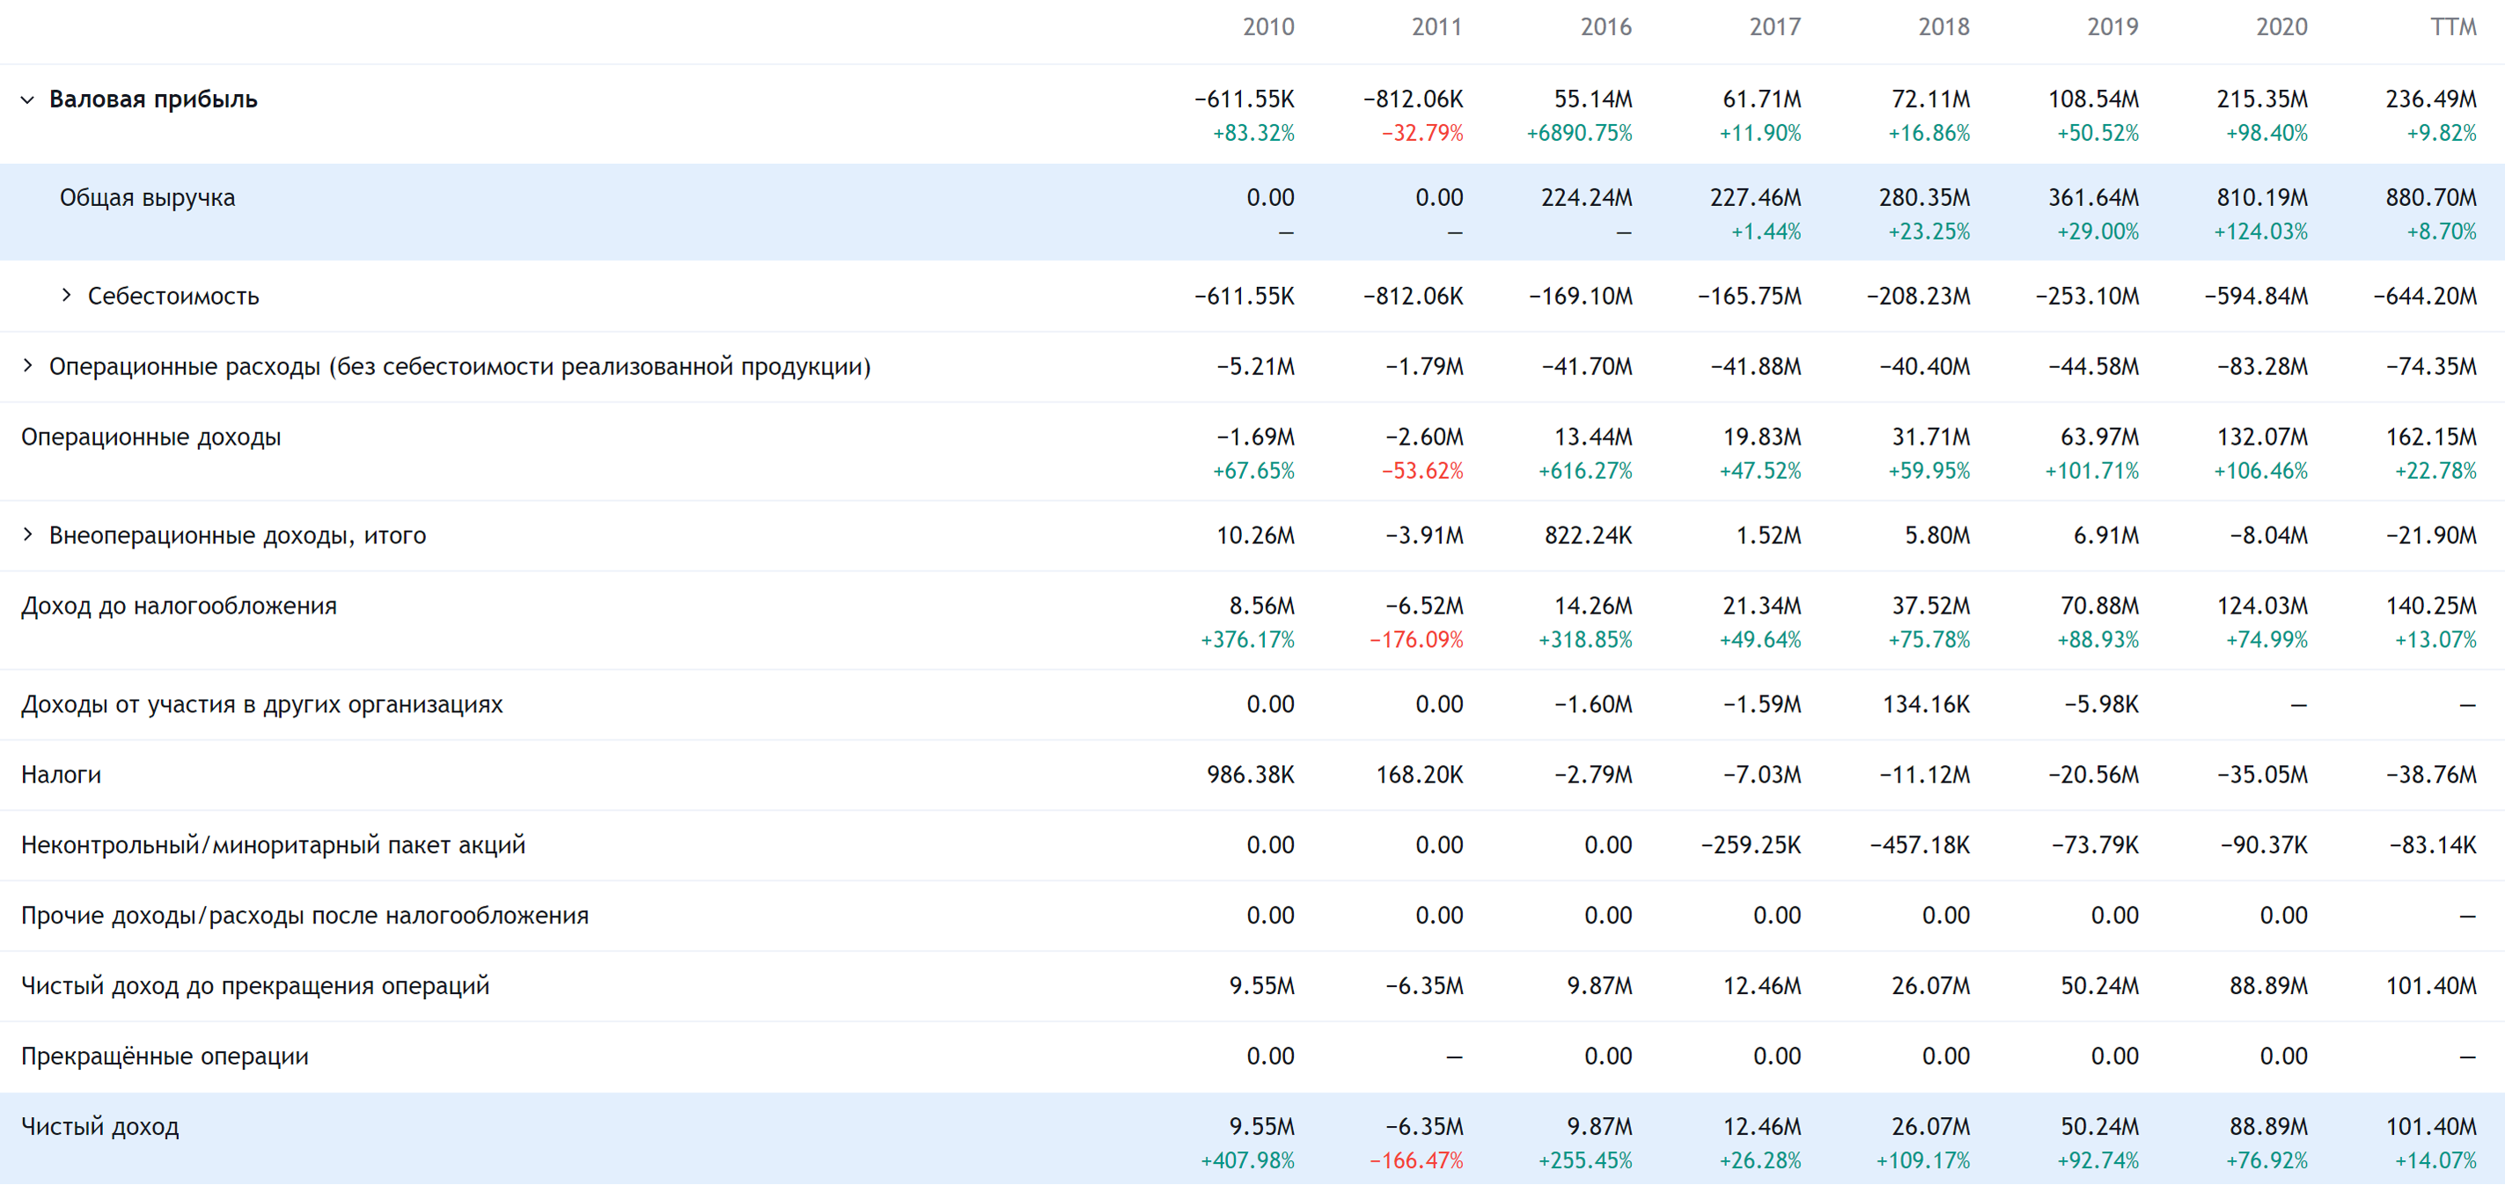Image resolution: width=2505 pixels, height=1185 pixels.
Task: Click minority interest value −457.18K
Action: pos(1920,845)
